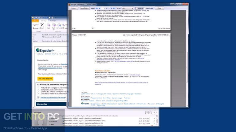Open message about destination Redwood City

[x=84, y=123]
